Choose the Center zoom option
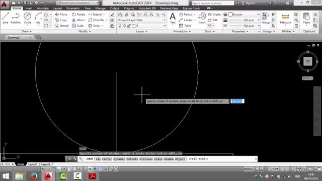 point(107,159)
